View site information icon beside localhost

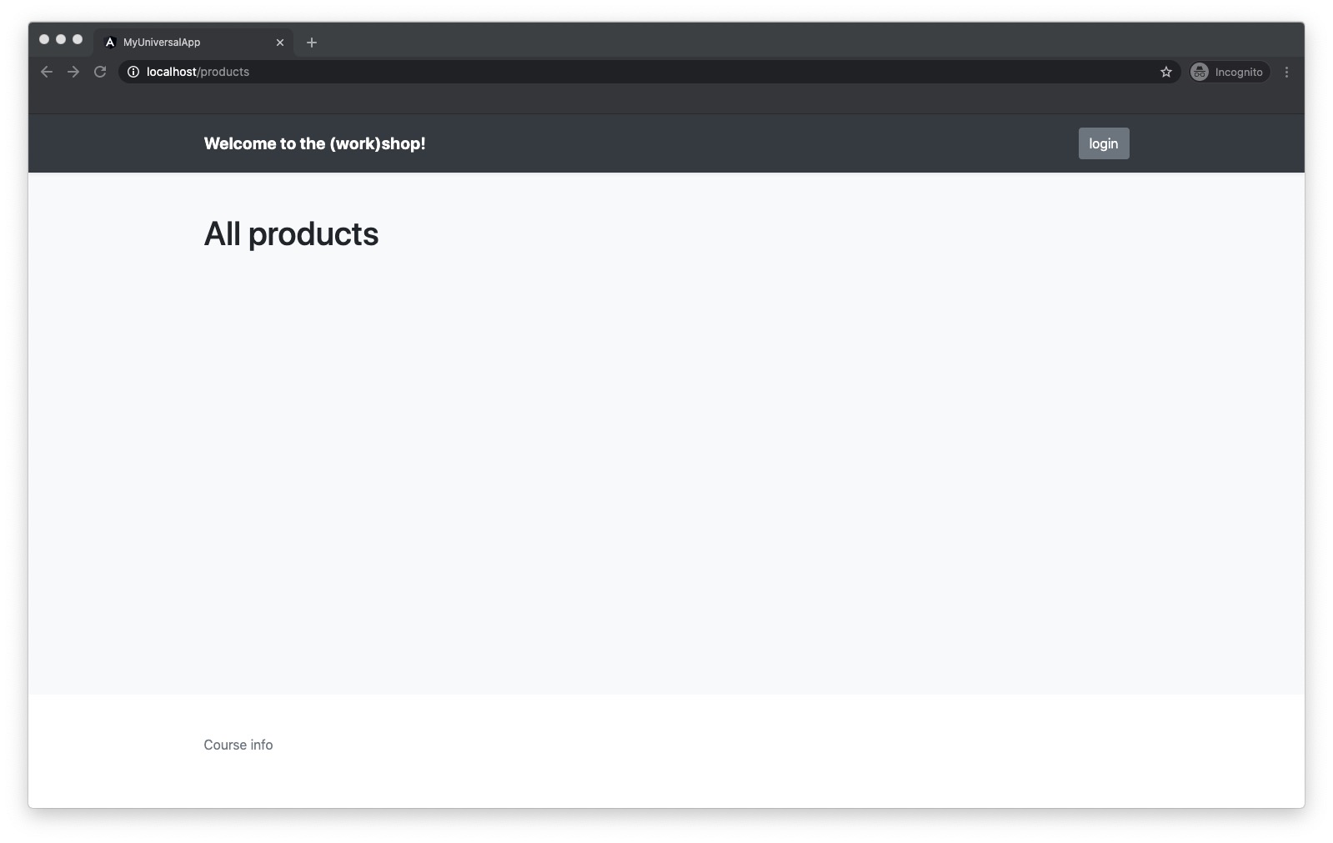click(x=133, y=72)
